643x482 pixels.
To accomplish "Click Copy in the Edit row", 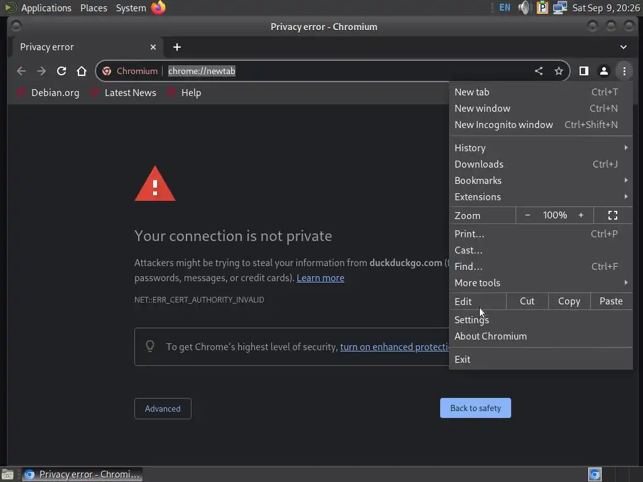I will pos(569,301).
